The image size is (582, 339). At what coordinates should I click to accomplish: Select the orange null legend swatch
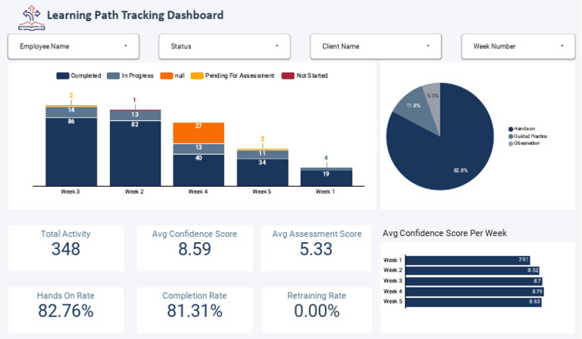coord(166,76)
